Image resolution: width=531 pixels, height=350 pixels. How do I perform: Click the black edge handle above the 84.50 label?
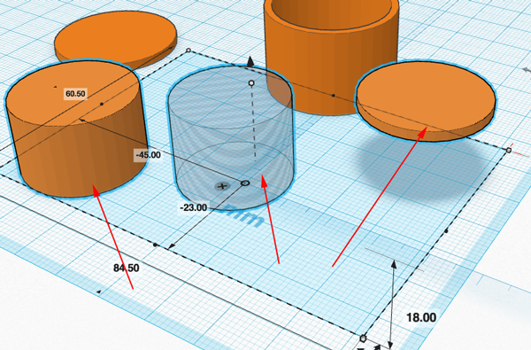156,245
